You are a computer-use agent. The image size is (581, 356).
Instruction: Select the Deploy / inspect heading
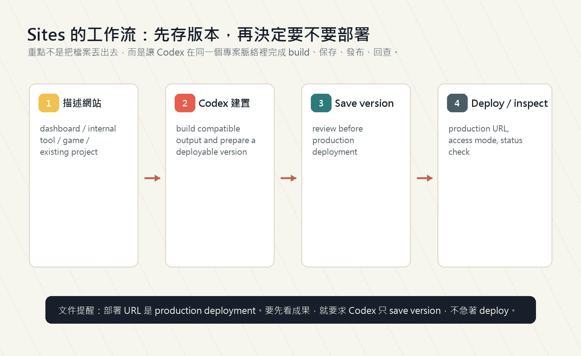point(509,104)
